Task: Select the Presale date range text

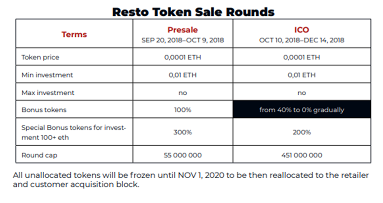Action: pos(183,40)
